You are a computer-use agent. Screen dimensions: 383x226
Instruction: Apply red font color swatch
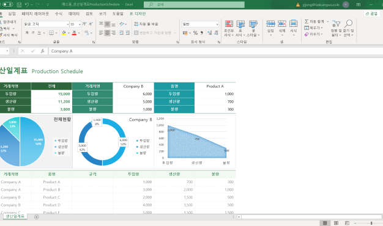(x=74, y=33)
